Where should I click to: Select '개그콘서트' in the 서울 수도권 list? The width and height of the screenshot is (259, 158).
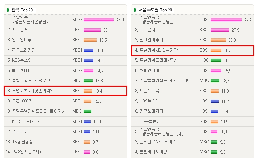(149, 30)
